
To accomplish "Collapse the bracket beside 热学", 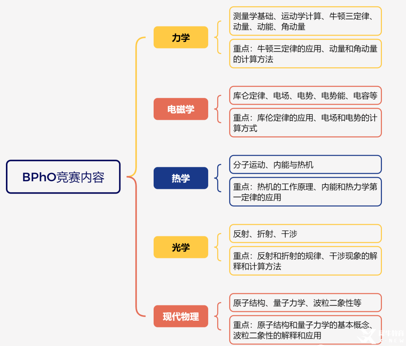I will (x=217, y=178).
